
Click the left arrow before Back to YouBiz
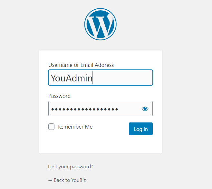click(50, 181)
